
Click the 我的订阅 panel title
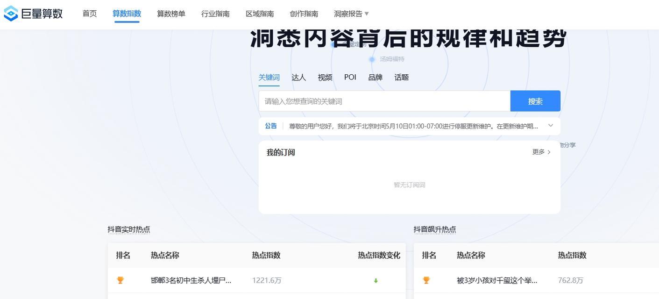(281, 152)
